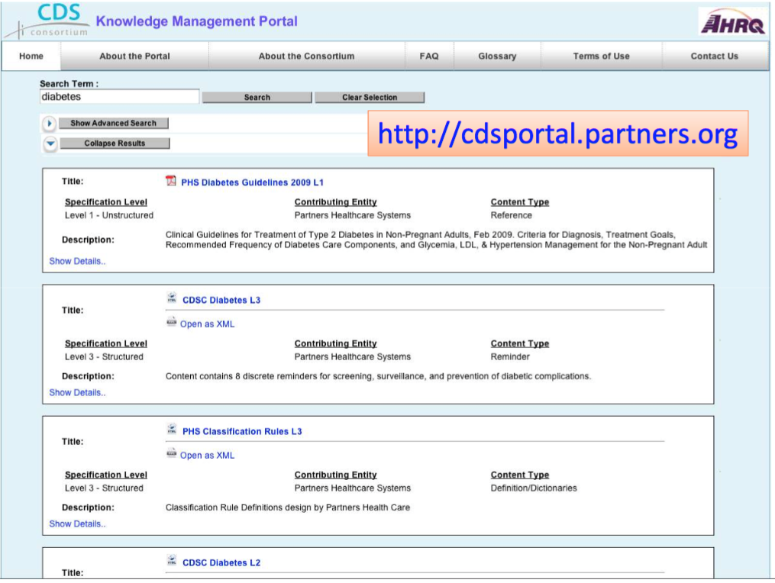
Task: Click the XML icon under PHS Classification Rules L3
Action: pyautogui.click(x=172, y=453)
